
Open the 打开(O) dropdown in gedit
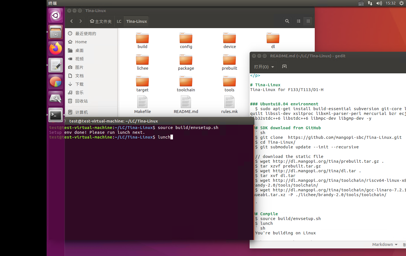pos(264,67)
